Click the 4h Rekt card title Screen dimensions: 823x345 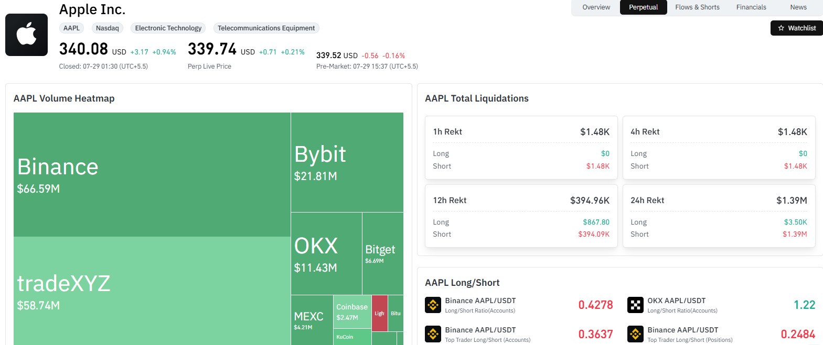click(645, 132)
